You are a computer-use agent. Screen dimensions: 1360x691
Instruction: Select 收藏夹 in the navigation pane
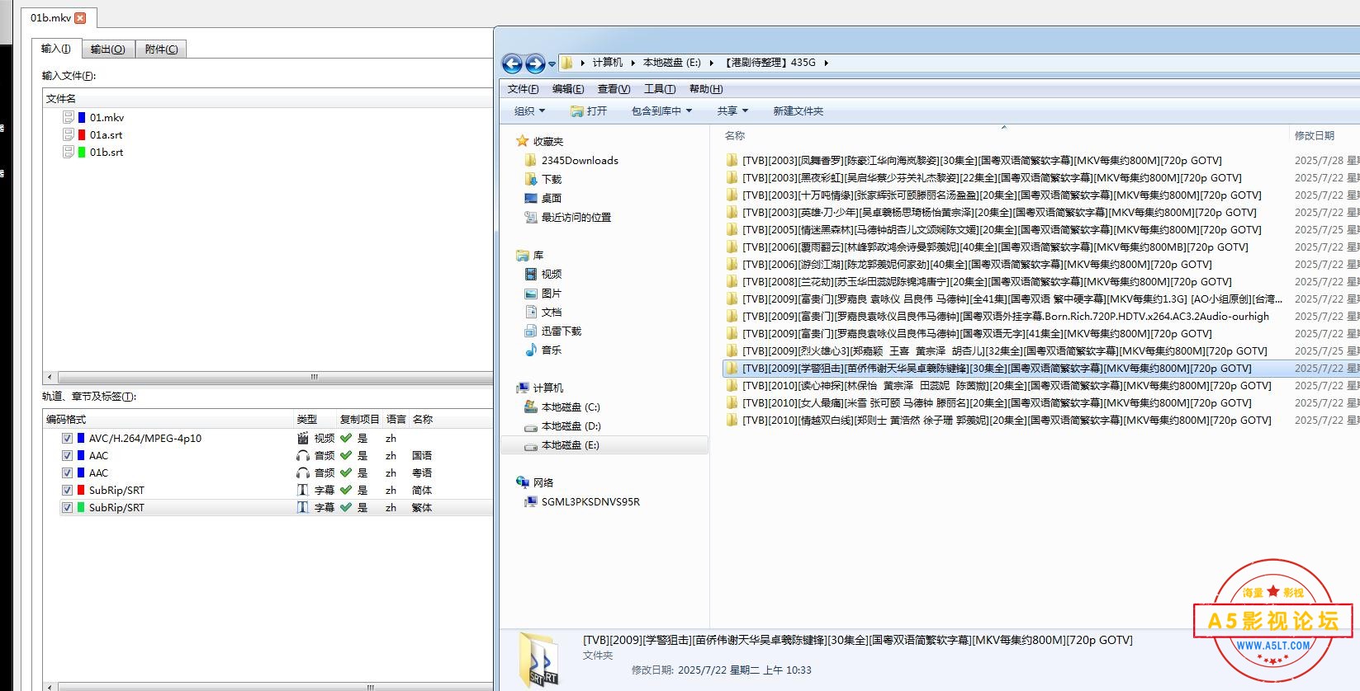pyautogui.click(x=547, y=142)
